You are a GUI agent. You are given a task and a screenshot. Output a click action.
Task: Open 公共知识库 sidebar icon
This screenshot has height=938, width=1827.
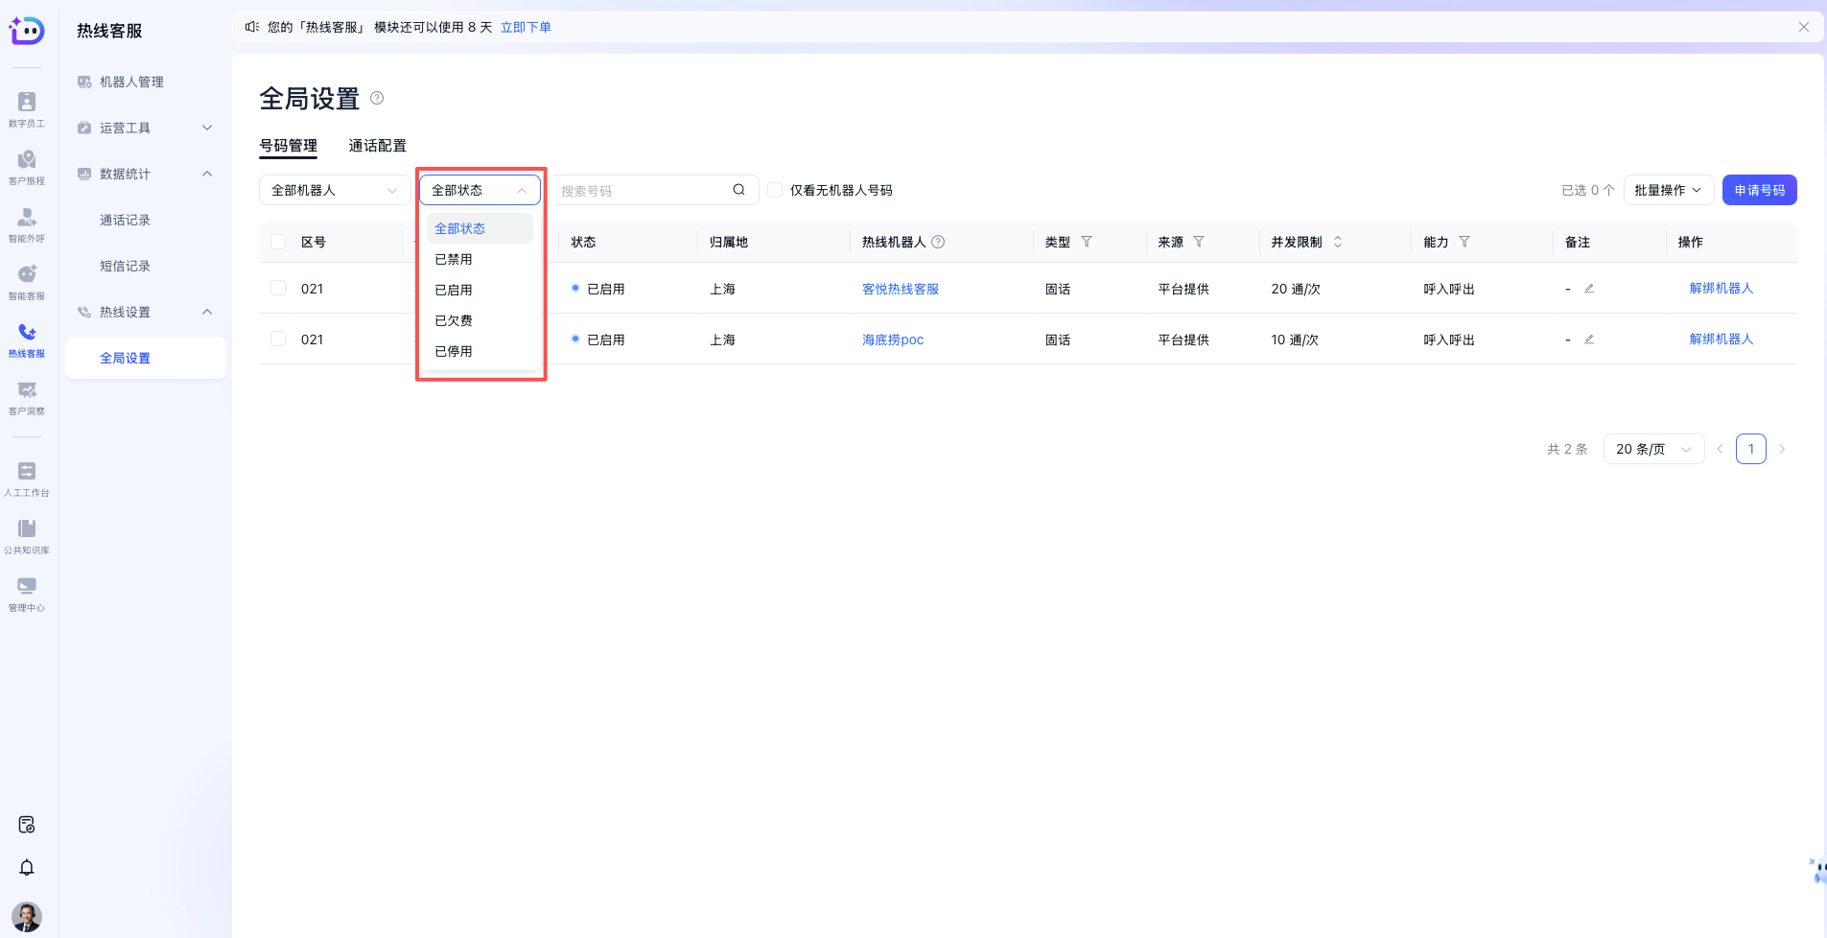click(27, 535)
